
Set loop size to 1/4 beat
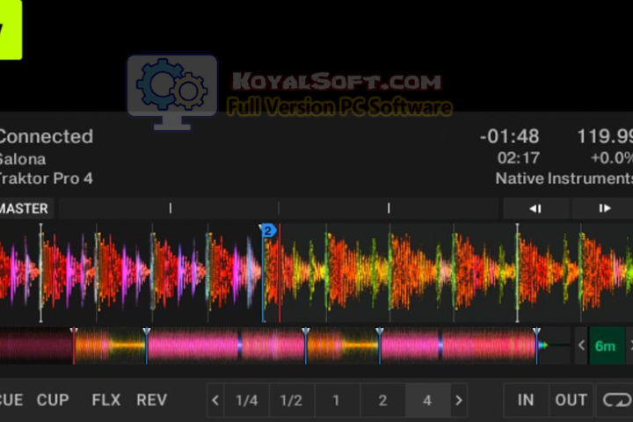(x=247, y=400)
